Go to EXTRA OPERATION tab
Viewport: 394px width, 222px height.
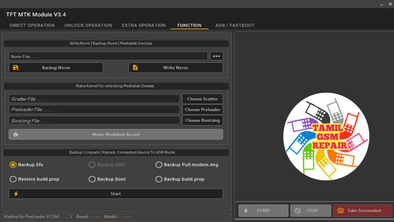[x=144, y=25]
